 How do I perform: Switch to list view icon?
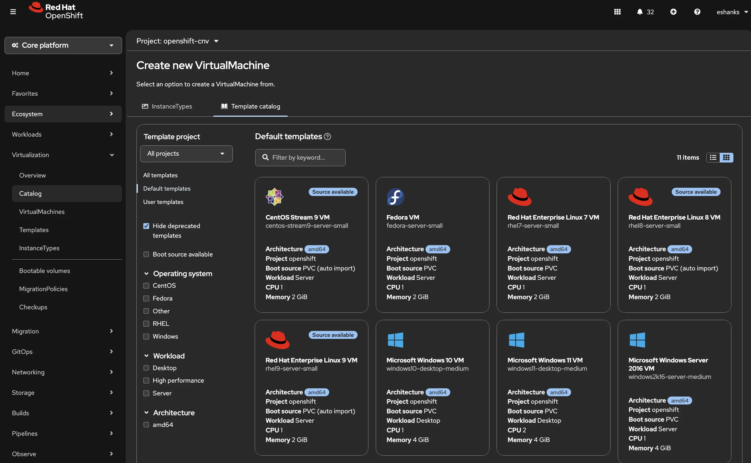[x=713, y=157]
